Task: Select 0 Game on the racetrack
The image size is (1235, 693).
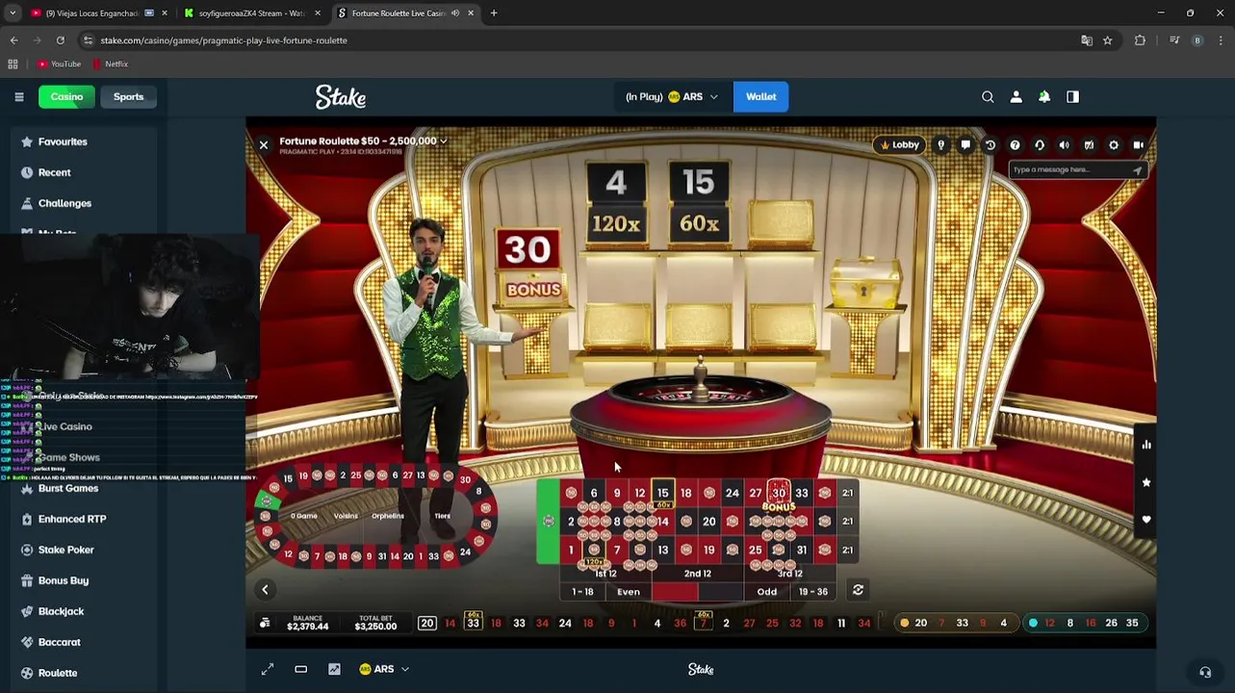Action: 304,516
